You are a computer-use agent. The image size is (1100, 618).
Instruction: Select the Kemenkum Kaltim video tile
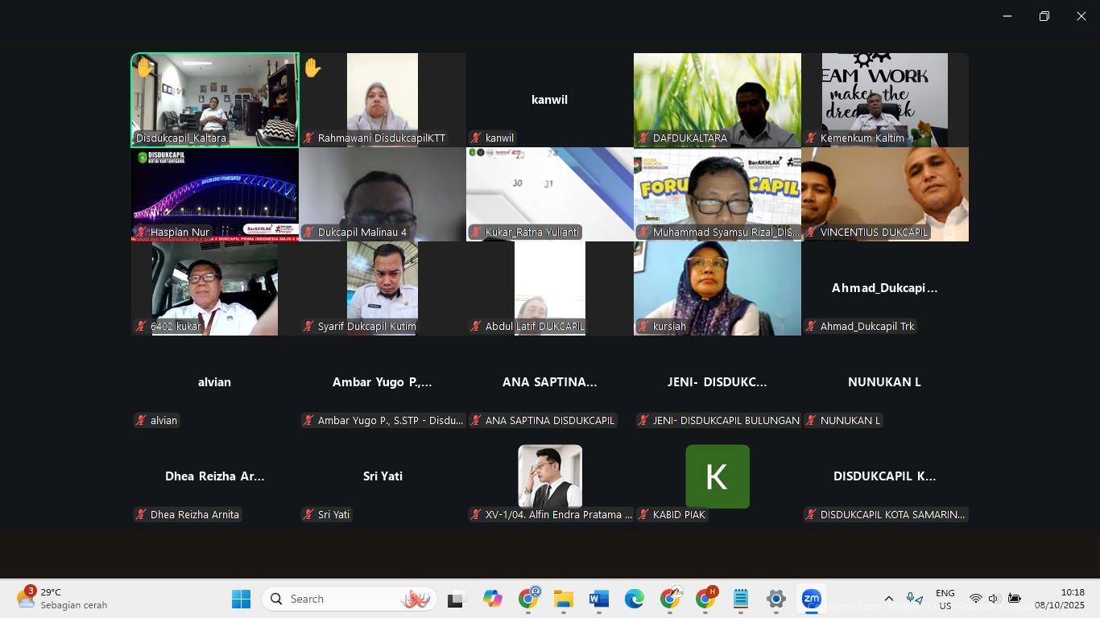pos(884,100)
